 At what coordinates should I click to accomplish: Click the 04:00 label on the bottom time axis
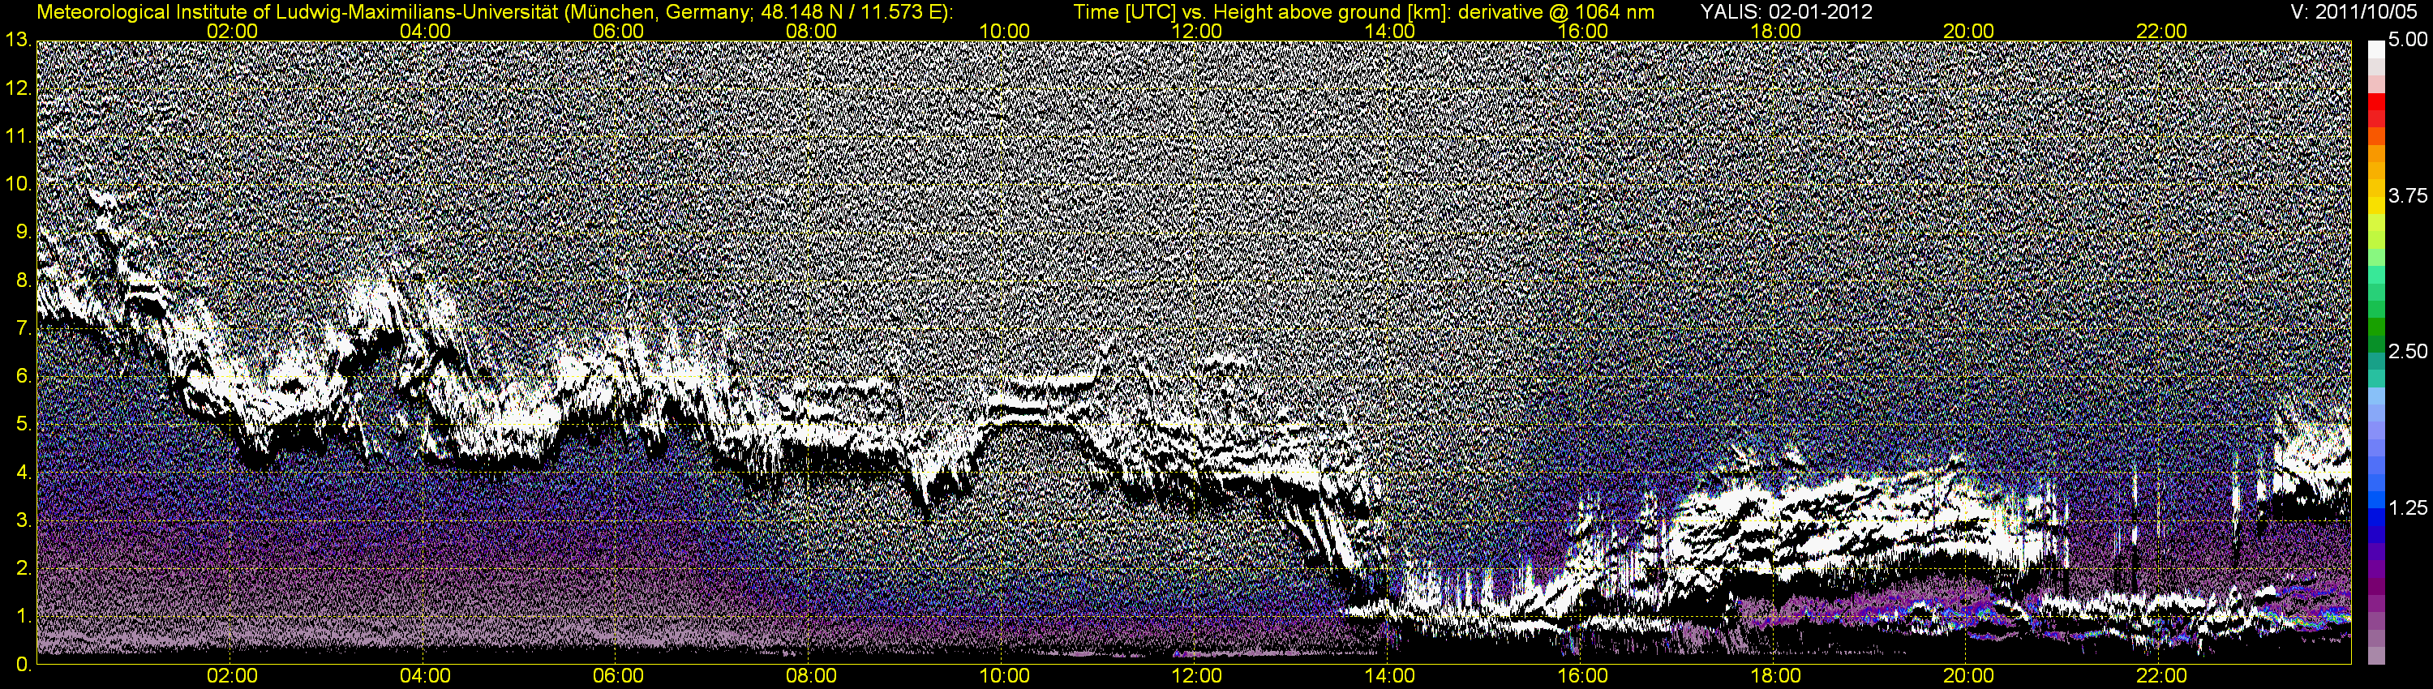point(425,676)
